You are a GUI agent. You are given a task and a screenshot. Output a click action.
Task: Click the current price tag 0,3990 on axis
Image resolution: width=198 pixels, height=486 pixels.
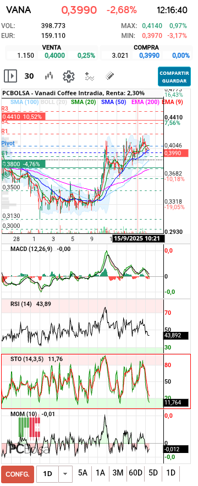click(176, 153)
